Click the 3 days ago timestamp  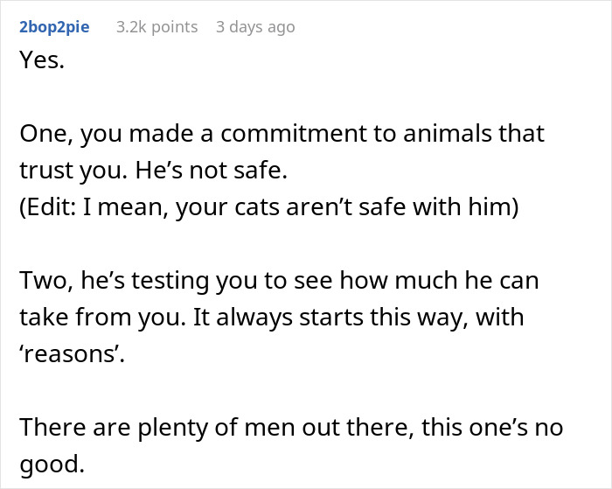point(255,27)
